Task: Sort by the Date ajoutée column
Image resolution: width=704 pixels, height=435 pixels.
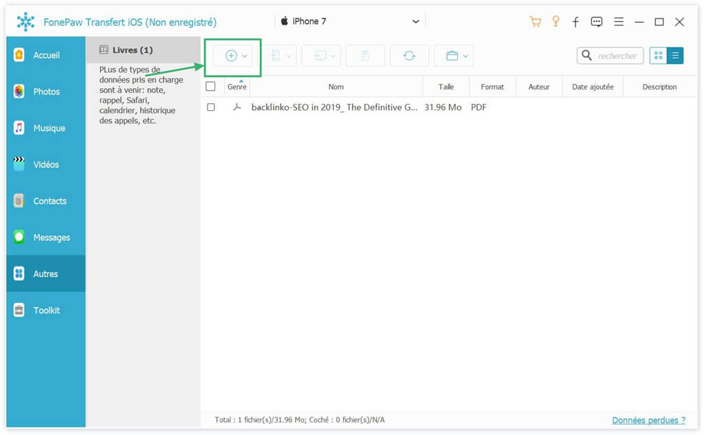Action: point(593,87)
